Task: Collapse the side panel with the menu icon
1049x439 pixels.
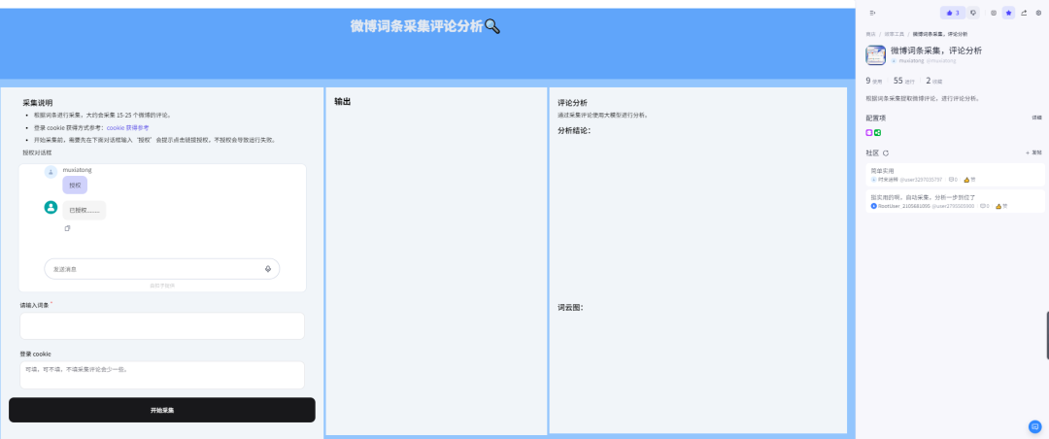Action: pos(872,13)
